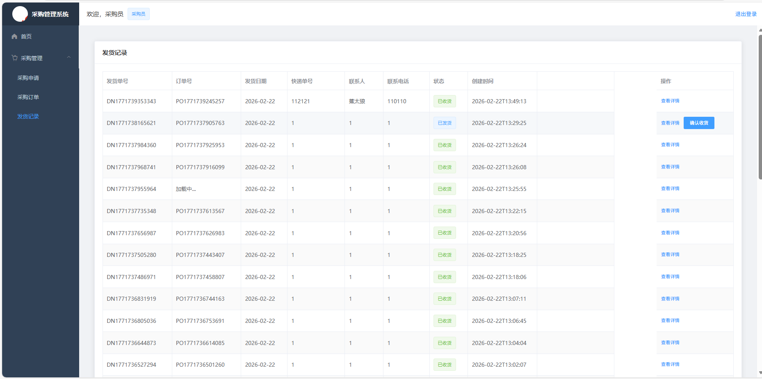
Task: Open 查看详情 for DN1771737505280
Action: (670, 254)
